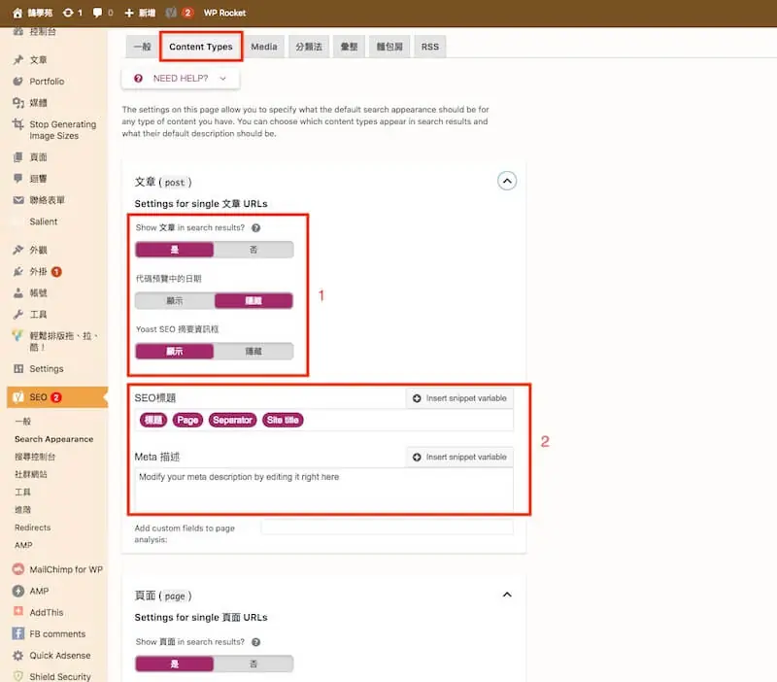Viewport: 777px width, 682px height.
Task: Open the 聯絡表單 envelope icon in sidebar
Action: coord(18,200)
